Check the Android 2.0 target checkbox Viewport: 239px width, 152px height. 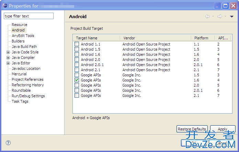77,60
